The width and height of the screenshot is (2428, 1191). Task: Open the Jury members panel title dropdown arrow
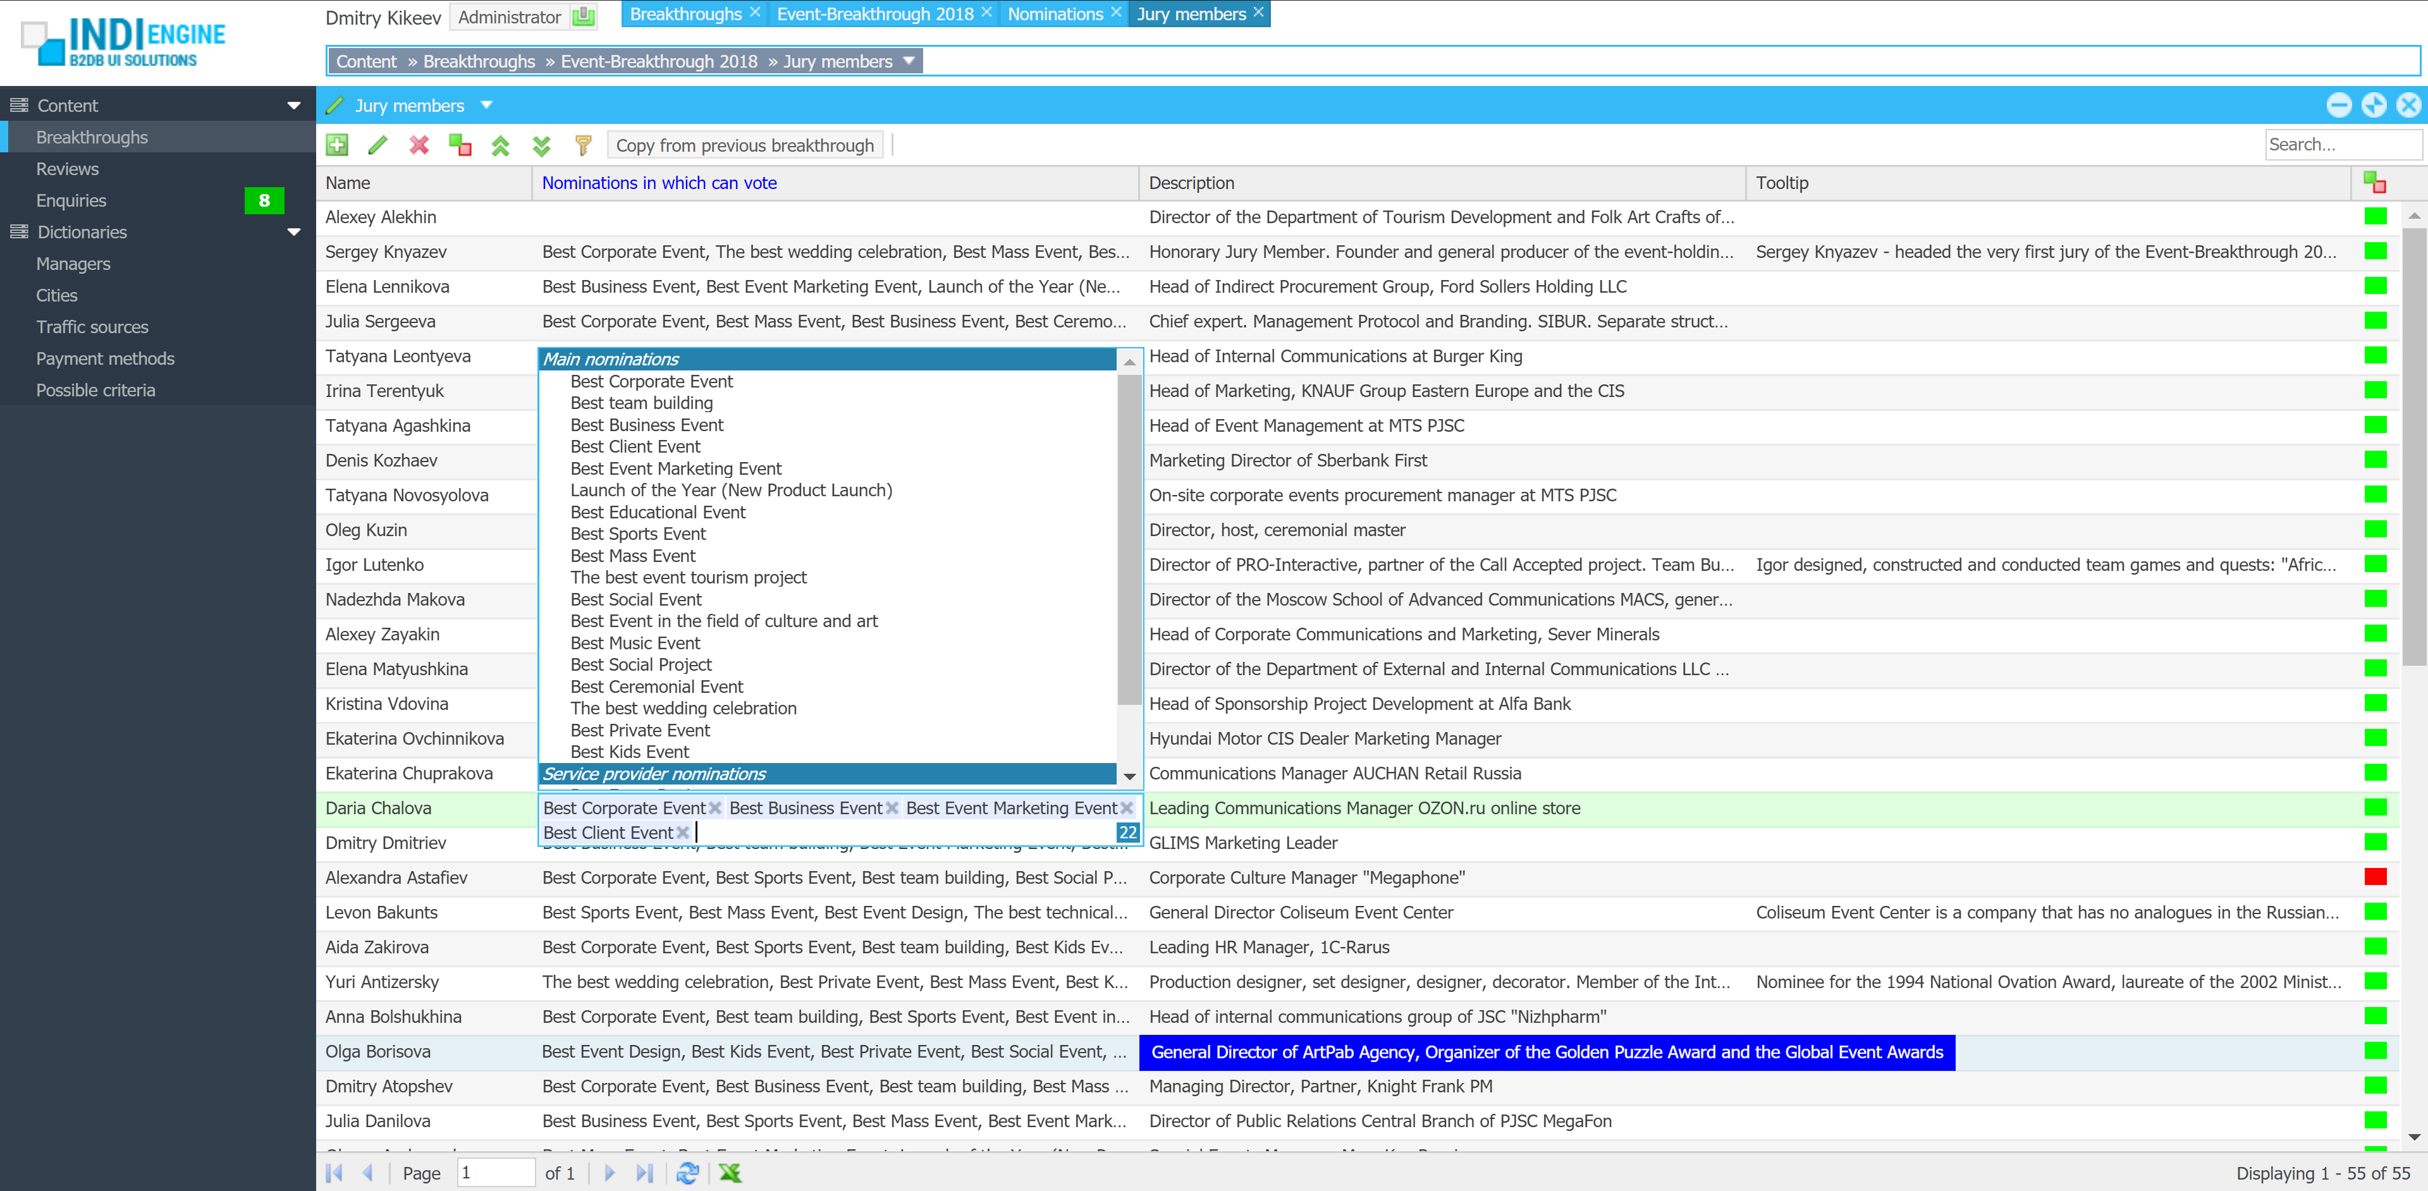coord(486,106)
